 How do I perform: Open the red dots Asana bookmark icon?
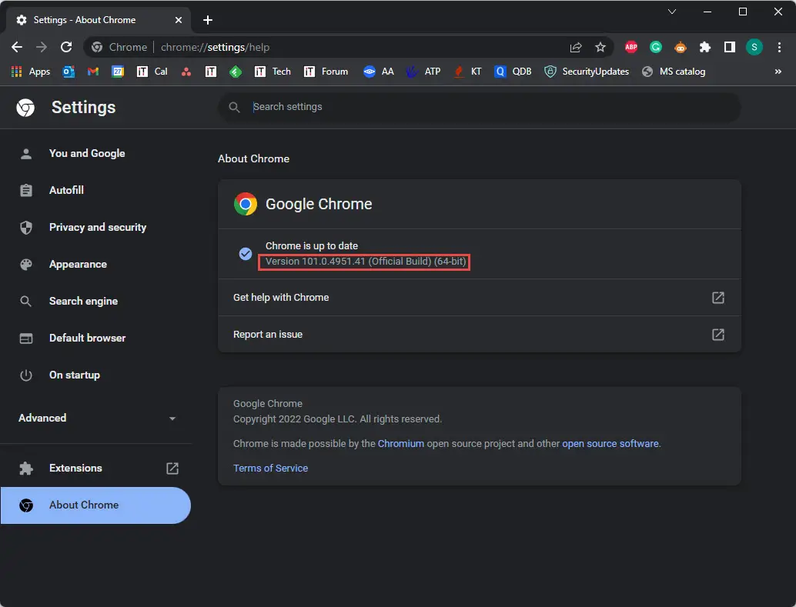click(x=186, y=72)
